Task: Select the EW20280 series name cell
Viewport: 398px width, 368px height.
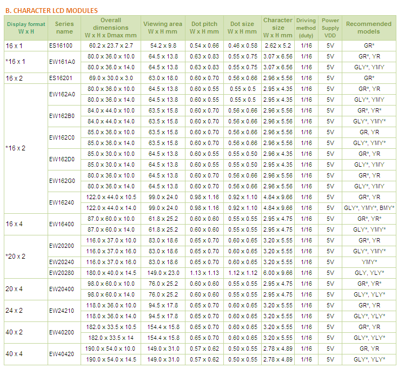Action: click(x=64, y=273)
